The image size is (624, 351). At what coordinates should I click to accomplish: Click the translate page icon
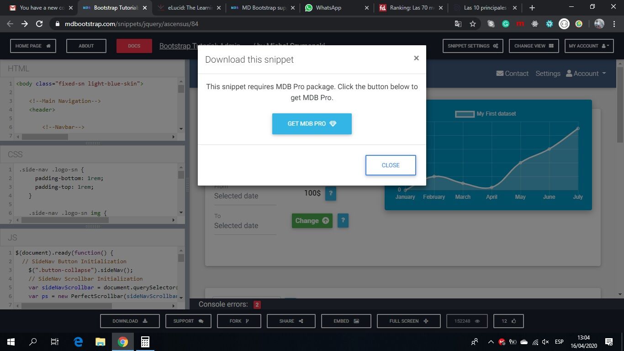coord(458,24)
